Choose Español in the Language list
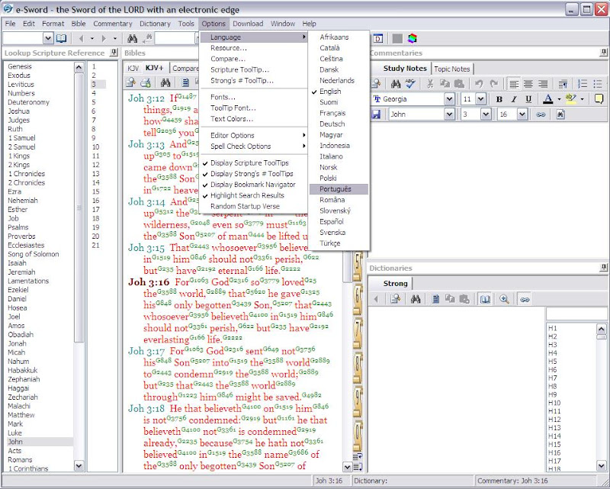The width and height of the screenshot is (610, 489). tap(339, 221)
